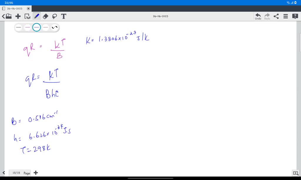Select the Text tool
Screen dimensions: 301x180
point(63,16)
